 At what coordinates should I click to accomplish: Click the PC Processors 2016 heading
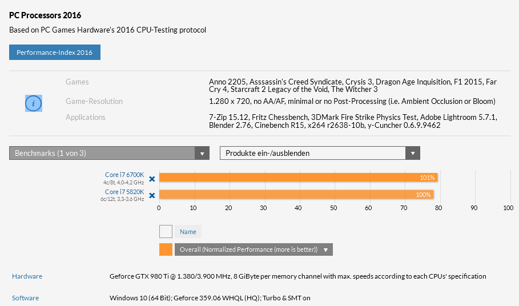pyautogui.click(x=45, y=15)
